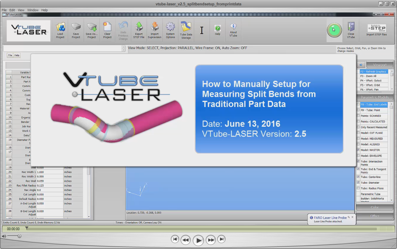Viewport: 397px width, 249px height.
Task: Click the video timeline progress bar
Action: 201,229
